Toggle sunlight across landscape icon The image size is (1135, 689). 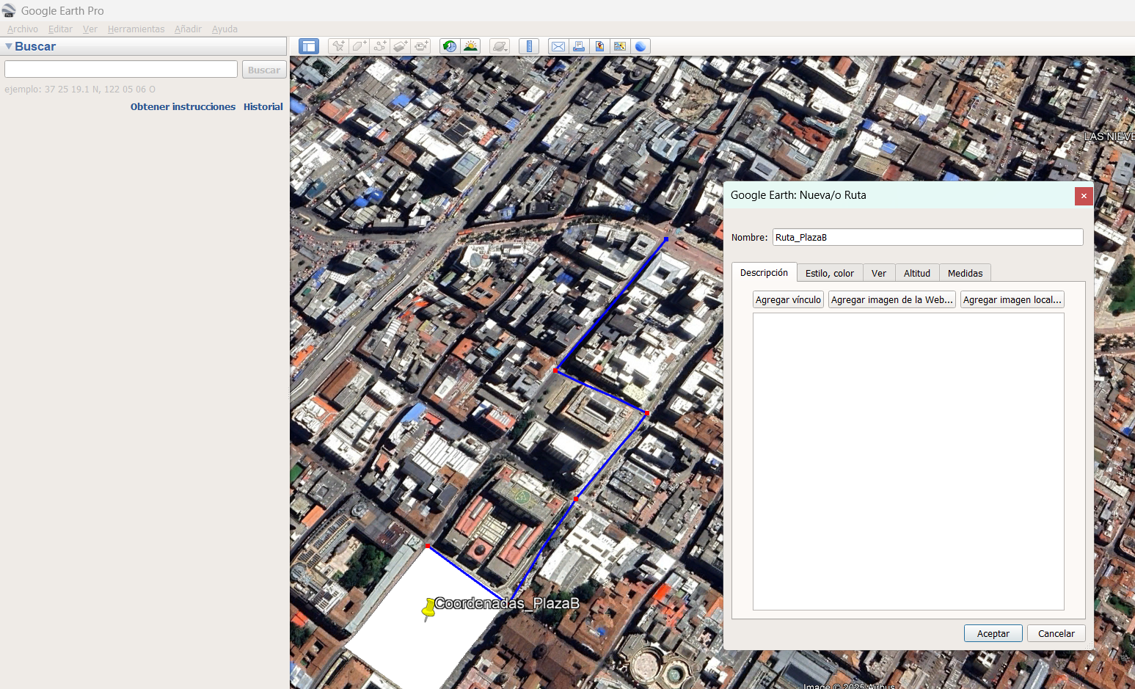(x=470, y=46)
